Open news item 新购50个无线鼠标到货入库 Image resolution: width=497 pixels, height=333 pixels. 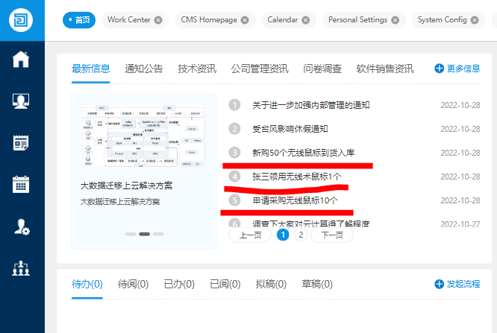pyautogui.click(x=303, y=153)
